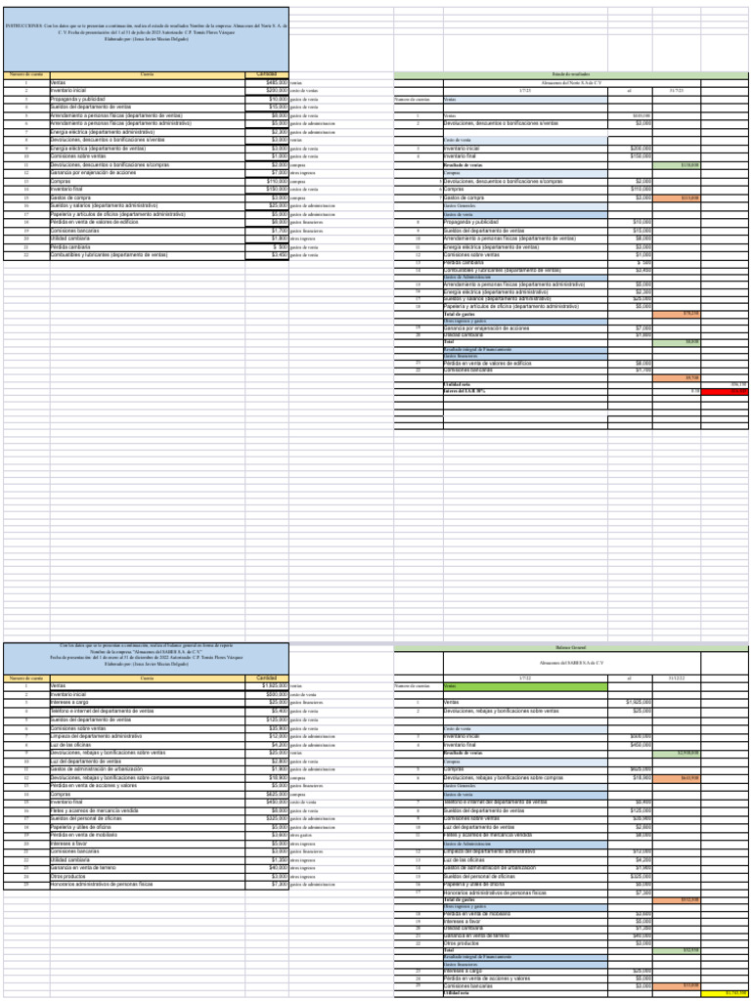The width and height of the screenshot is (751, 1001).
Task: Click the yellow highlighted Utilidad neta amount cell
Action: coord(726,993)
